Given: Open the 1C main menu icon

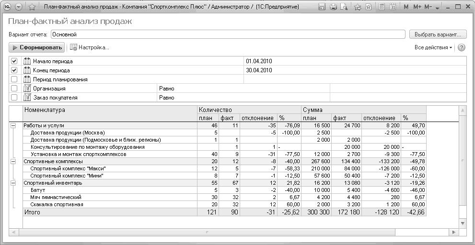Looking at the screenshot, I should click(8, 7).
